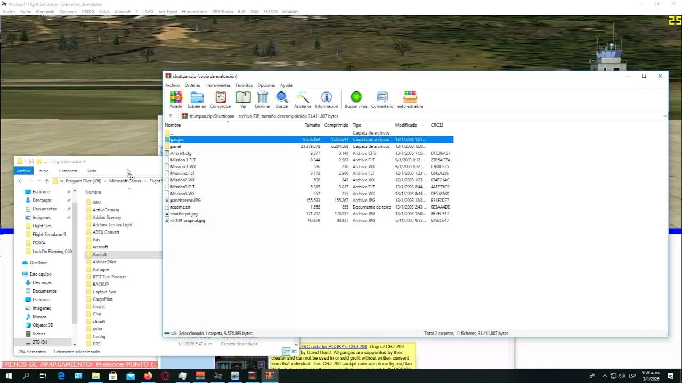
Task: Click the up arrow in File Explorer
Action: tap(47, 181)
